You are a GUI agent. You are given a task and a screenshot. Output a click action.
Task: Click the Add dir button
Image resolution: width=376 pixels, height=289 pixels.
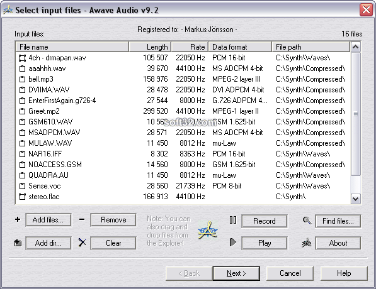48,243
